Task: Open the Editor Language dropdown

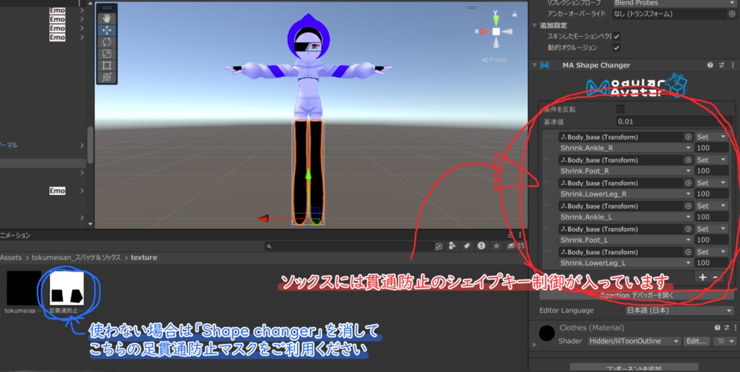Action: click(679, 311)
